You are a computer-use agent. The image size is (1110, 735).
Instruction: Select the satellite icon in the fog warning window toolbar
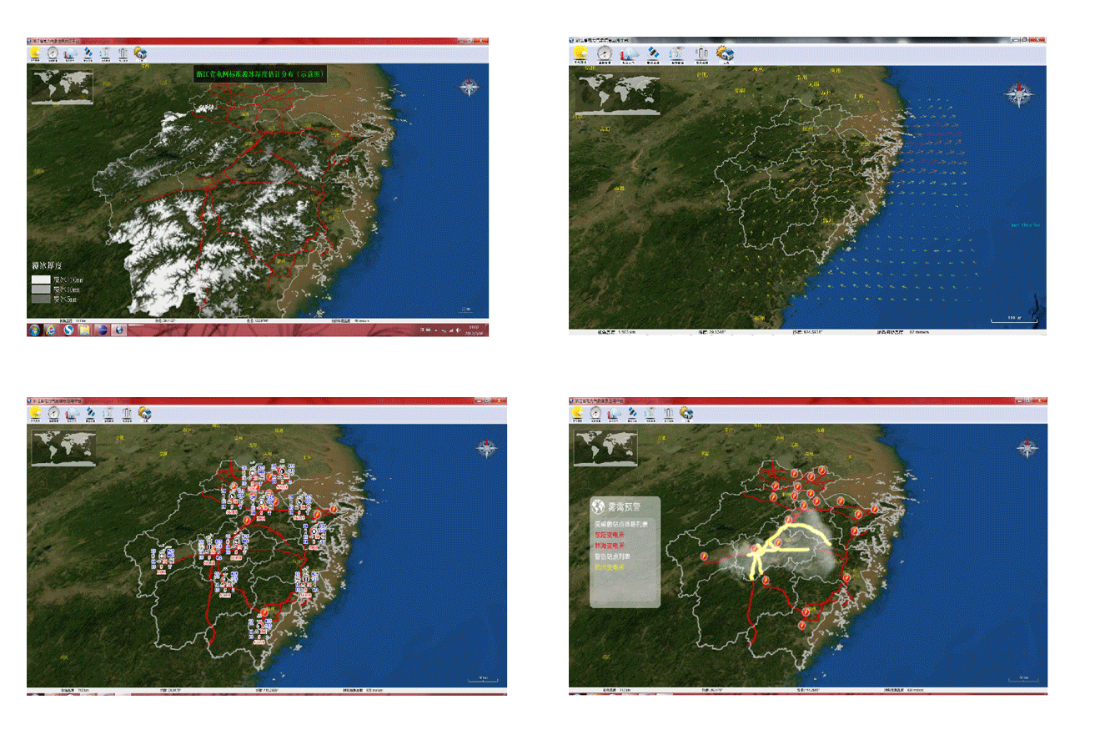632,413
